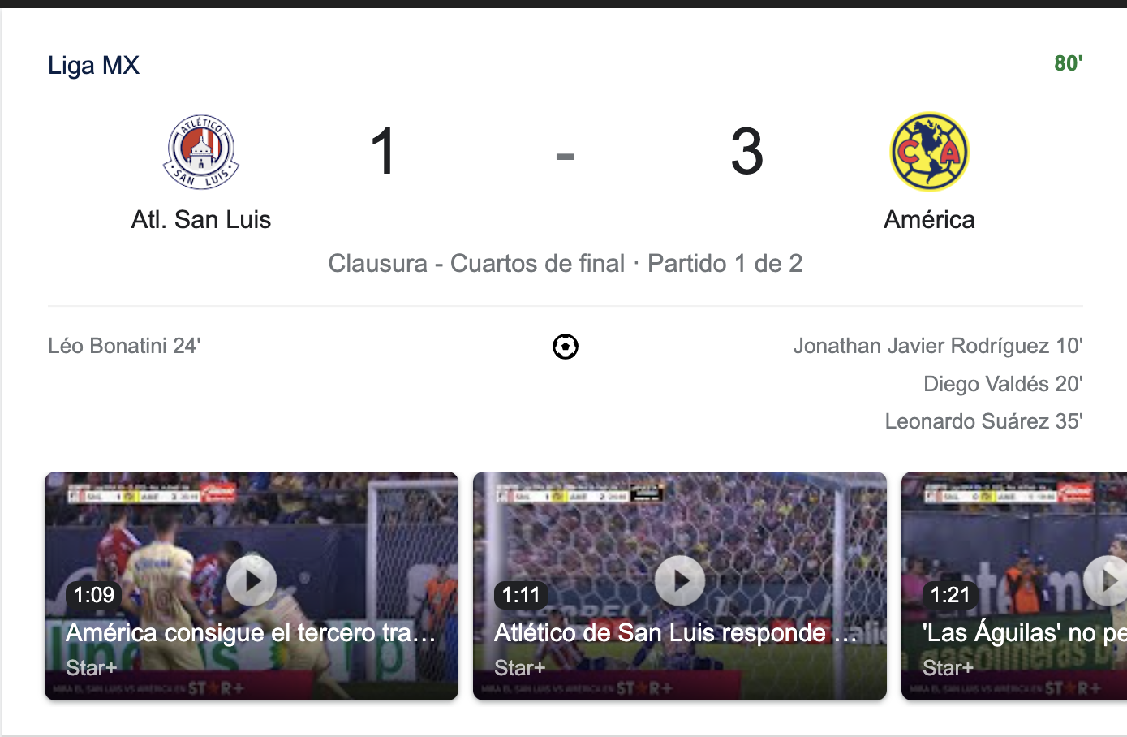Click the América team name
Screen dimensions: 1127x737
(x=929, y=219)
